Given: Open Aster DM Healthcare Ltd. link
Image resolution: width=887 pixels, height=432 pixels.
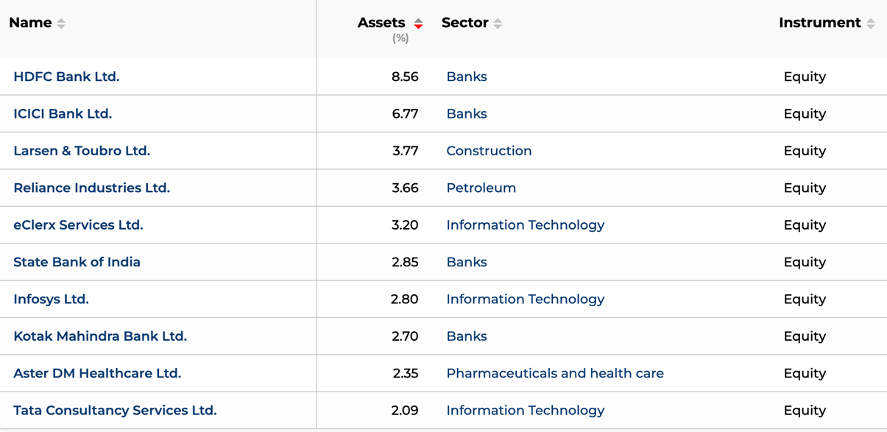Looking at the screenshot, I should click(97, 374).
